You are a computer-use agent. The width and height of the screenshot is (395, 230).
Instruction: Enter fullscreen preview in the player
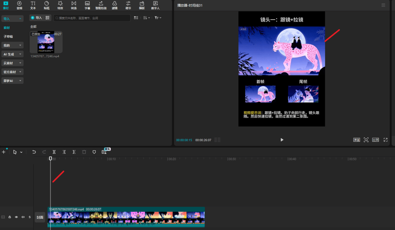[x=385, y=140]
